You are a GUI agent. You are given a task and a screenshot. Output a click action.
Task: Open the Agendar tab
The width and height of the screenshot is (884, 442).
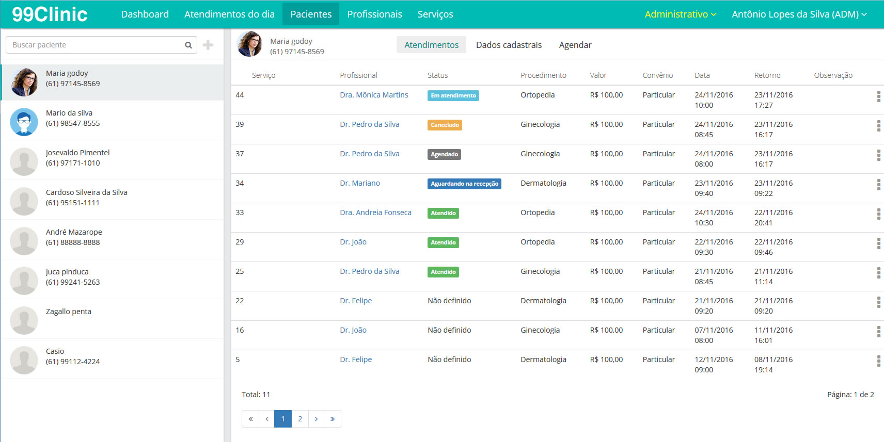575,45
